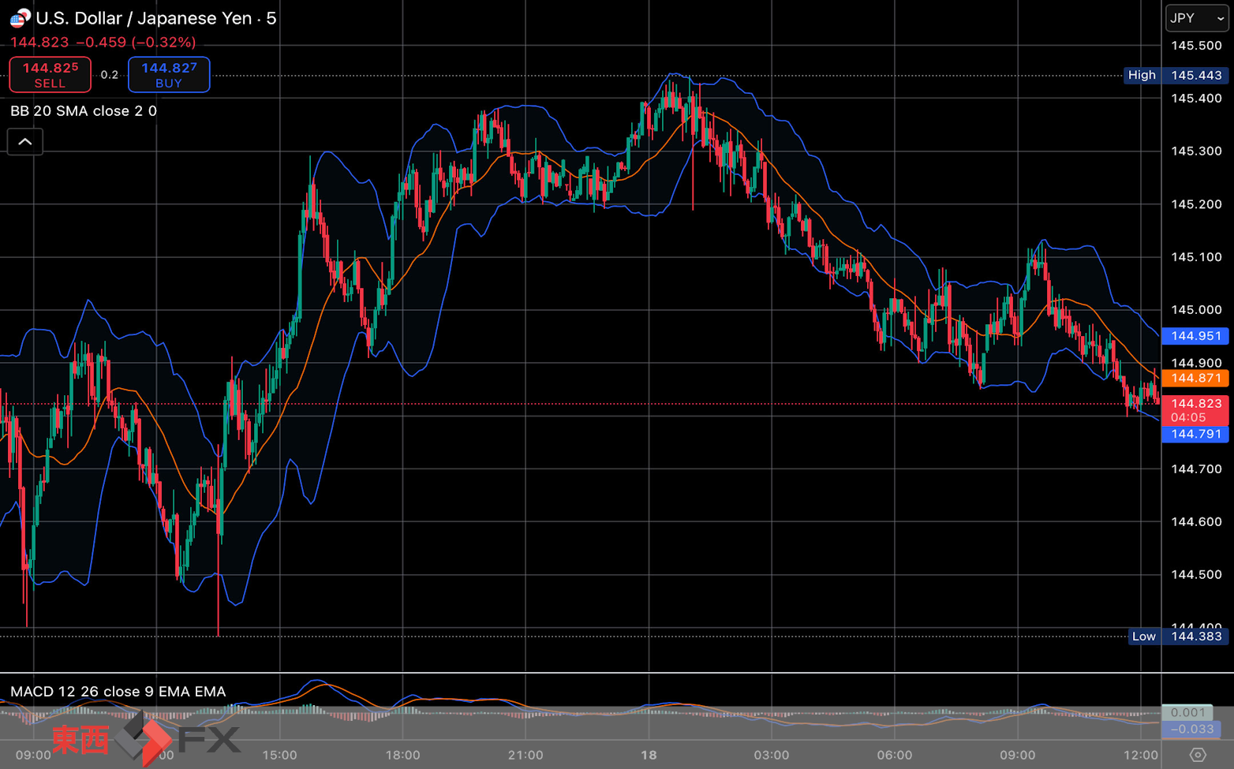Click the 18 date marker on time axis
This screenshot has width=1234, height=769.
[x=649, y=755]
